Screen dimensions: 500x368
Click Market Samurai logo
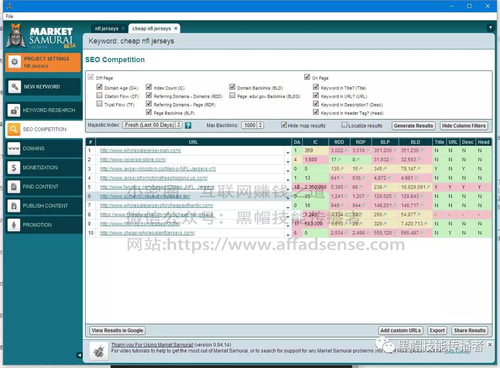click(x=40, y=36)
